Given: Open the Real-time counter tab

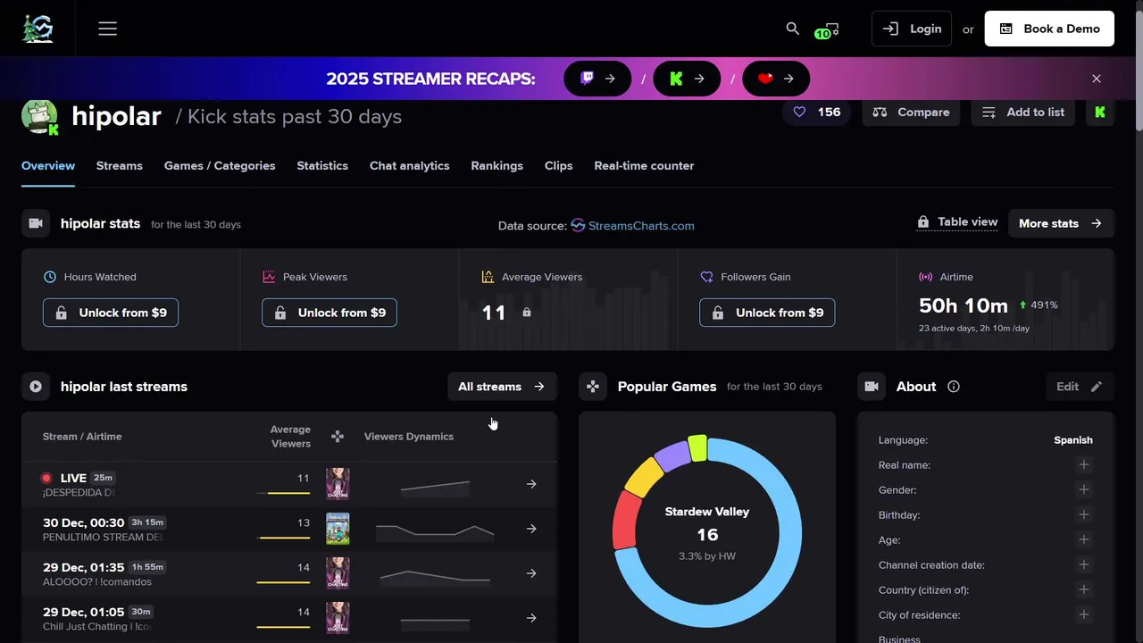Looking at the screenshot, I should coord(644,166).
